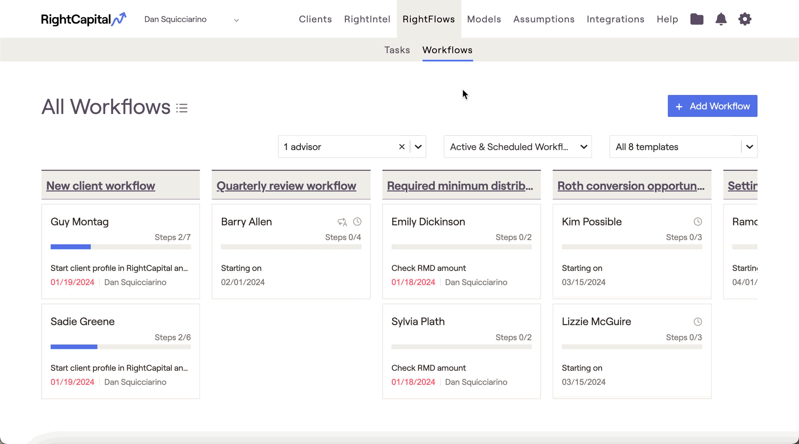Click the clock icon on Barry Allen card
Viewport: 799px width, 444px height.
(x=357, y=222)
